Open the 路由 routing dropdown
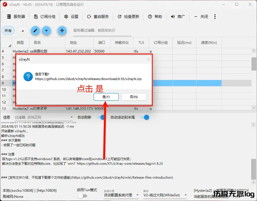 pyautogui.click(x=165, y=195)
